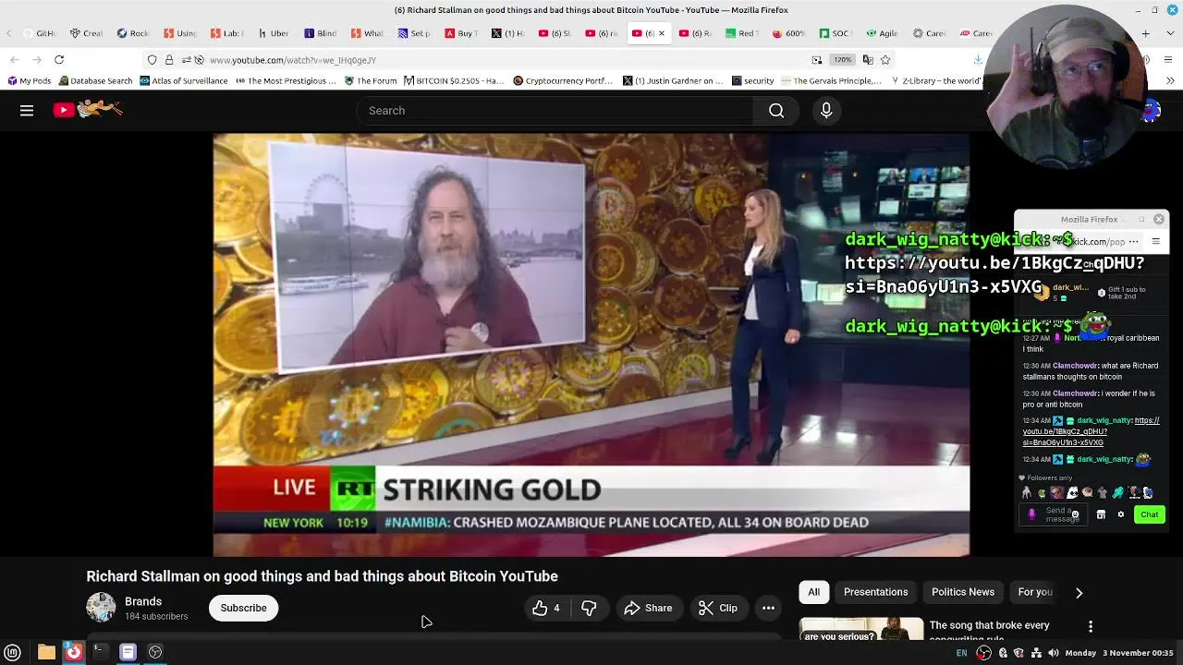Open the 120% zoom level indicator
1183x665 pixels.
pyautogui.click(x=842, y=60)
